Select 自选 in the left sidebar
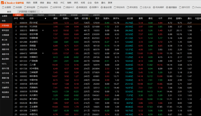This screenshot has height=116, width=201. 6,21
